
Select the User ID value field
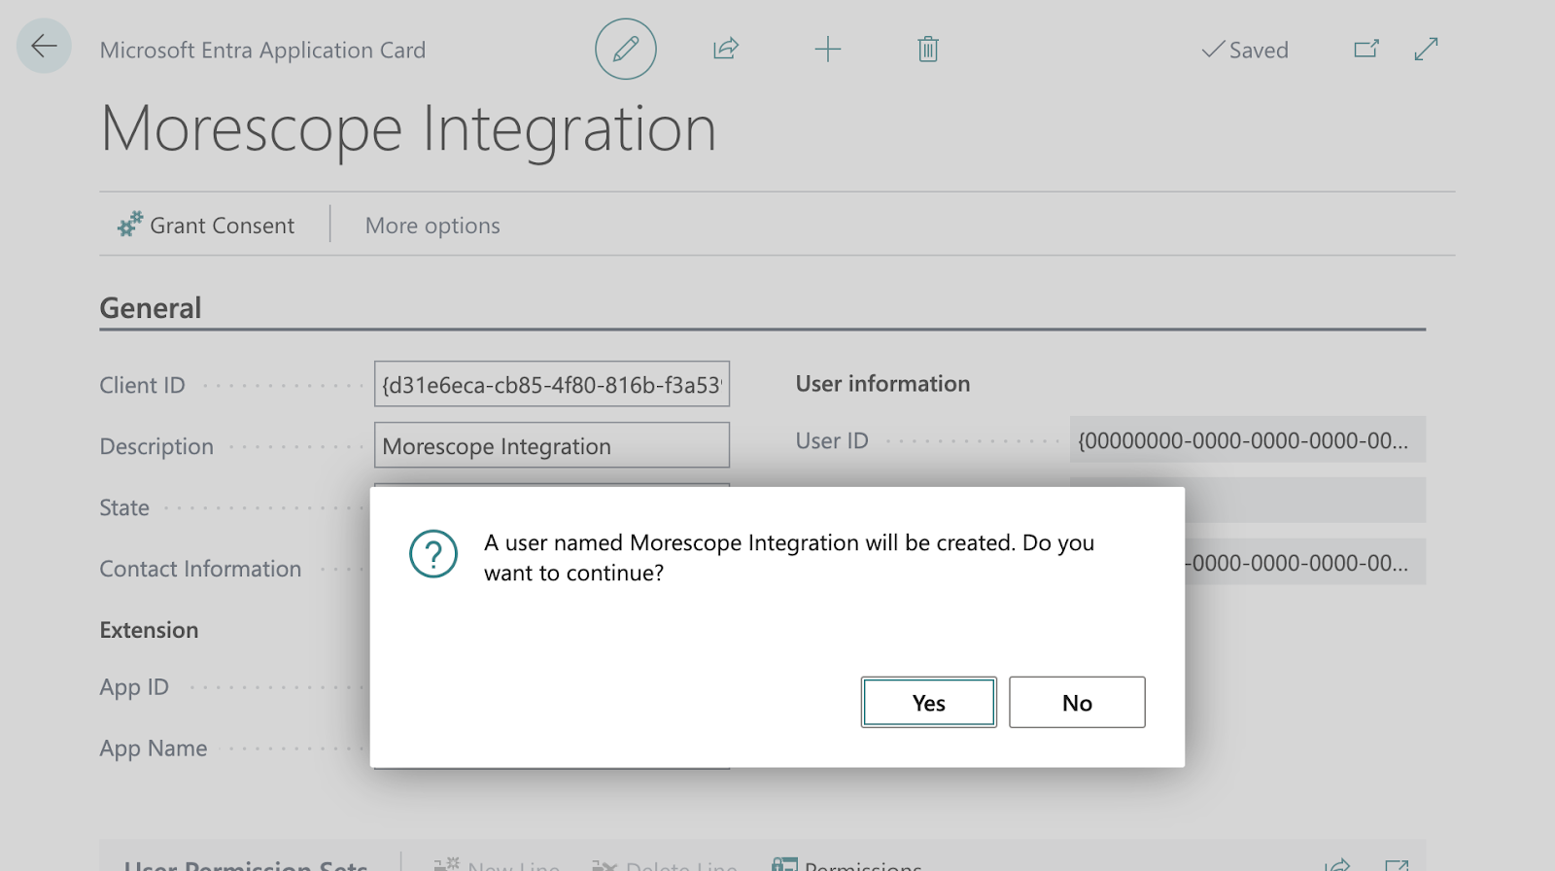1248,439
